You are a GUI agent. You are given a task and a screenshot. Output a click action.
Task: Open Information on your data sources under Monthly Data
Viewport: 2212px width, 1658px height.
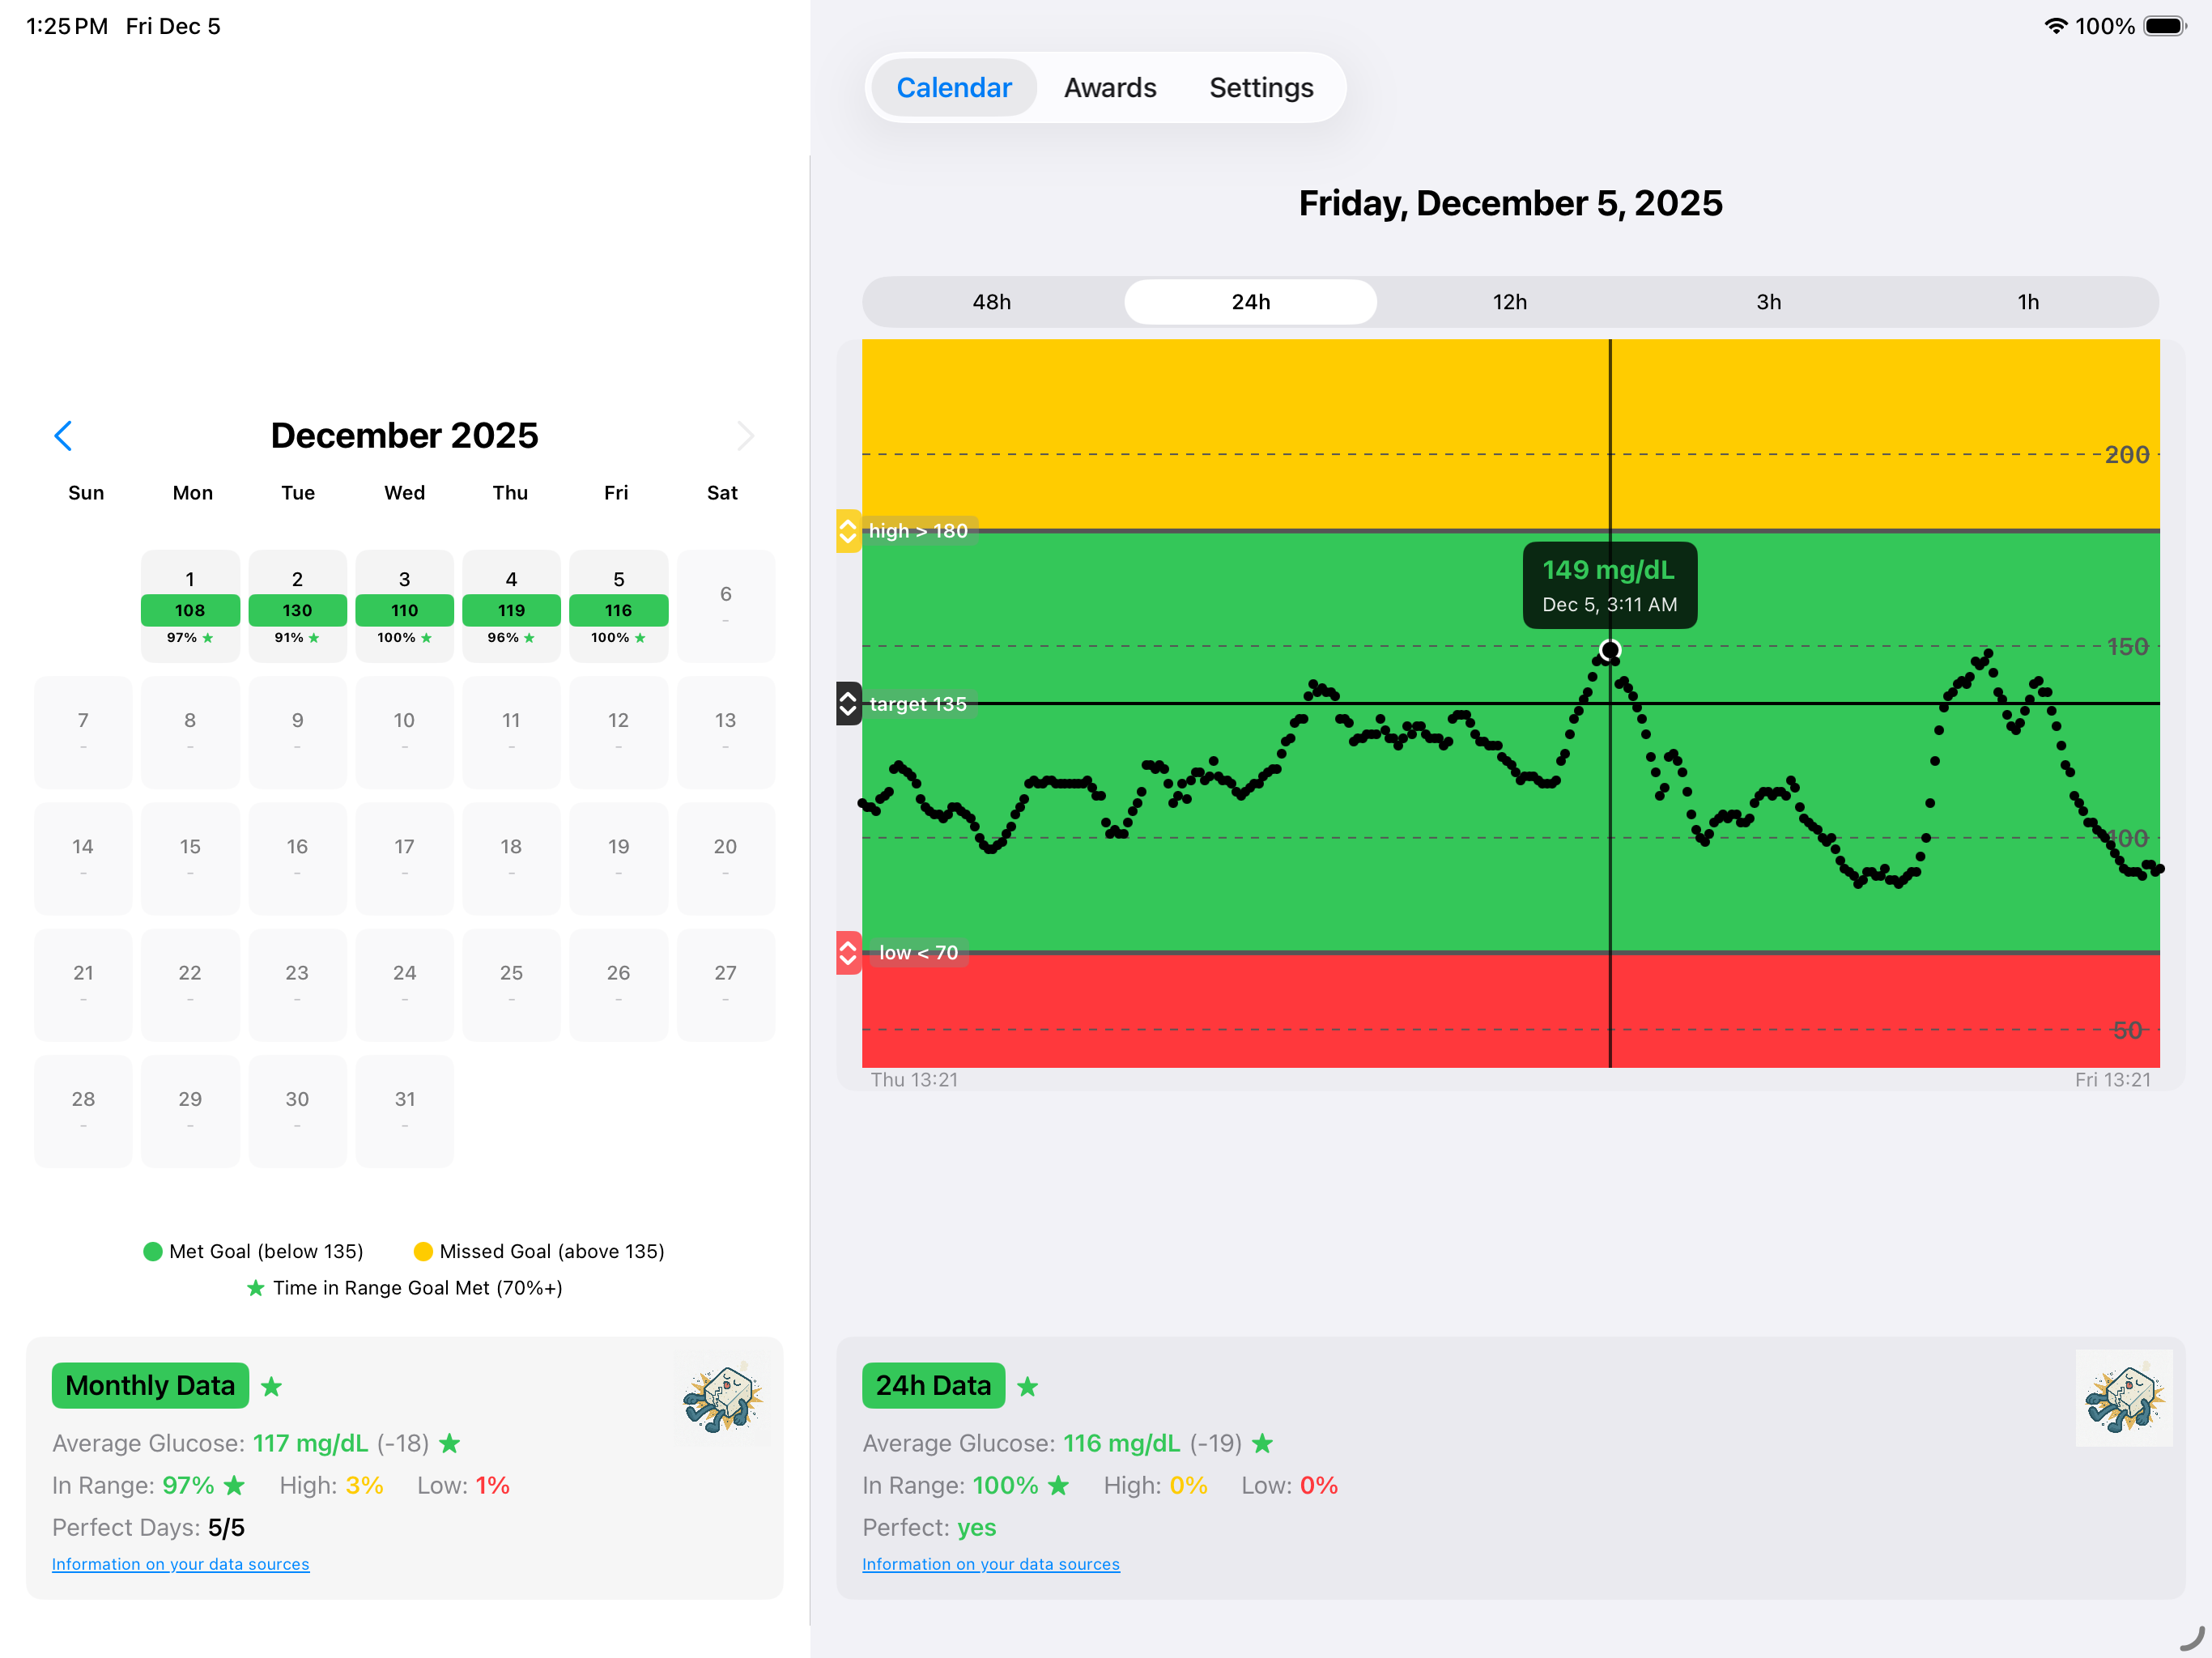tap(181, 1563)
